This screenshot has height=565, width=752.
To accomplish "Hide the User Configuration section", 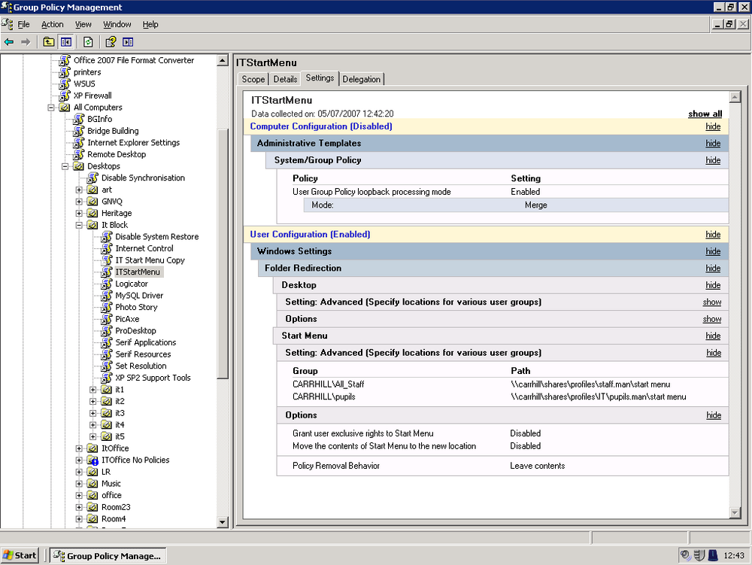I will [x=713, y=234].
